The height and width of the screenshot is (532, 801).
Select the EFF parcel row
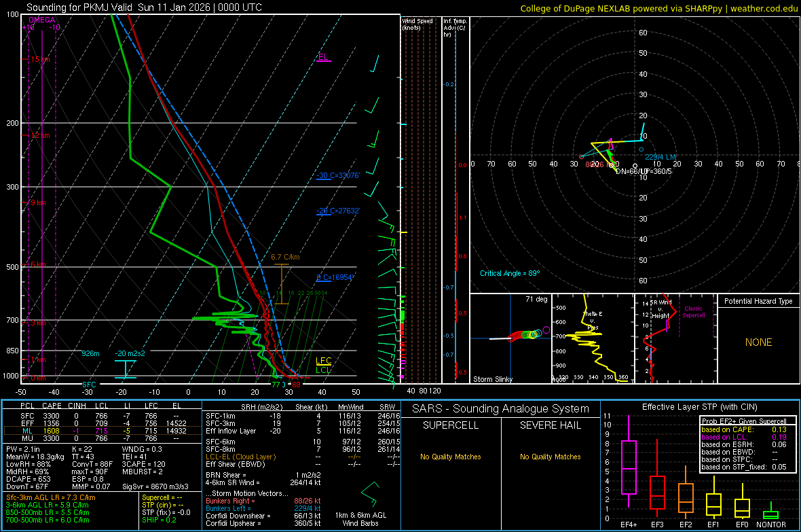103,423
